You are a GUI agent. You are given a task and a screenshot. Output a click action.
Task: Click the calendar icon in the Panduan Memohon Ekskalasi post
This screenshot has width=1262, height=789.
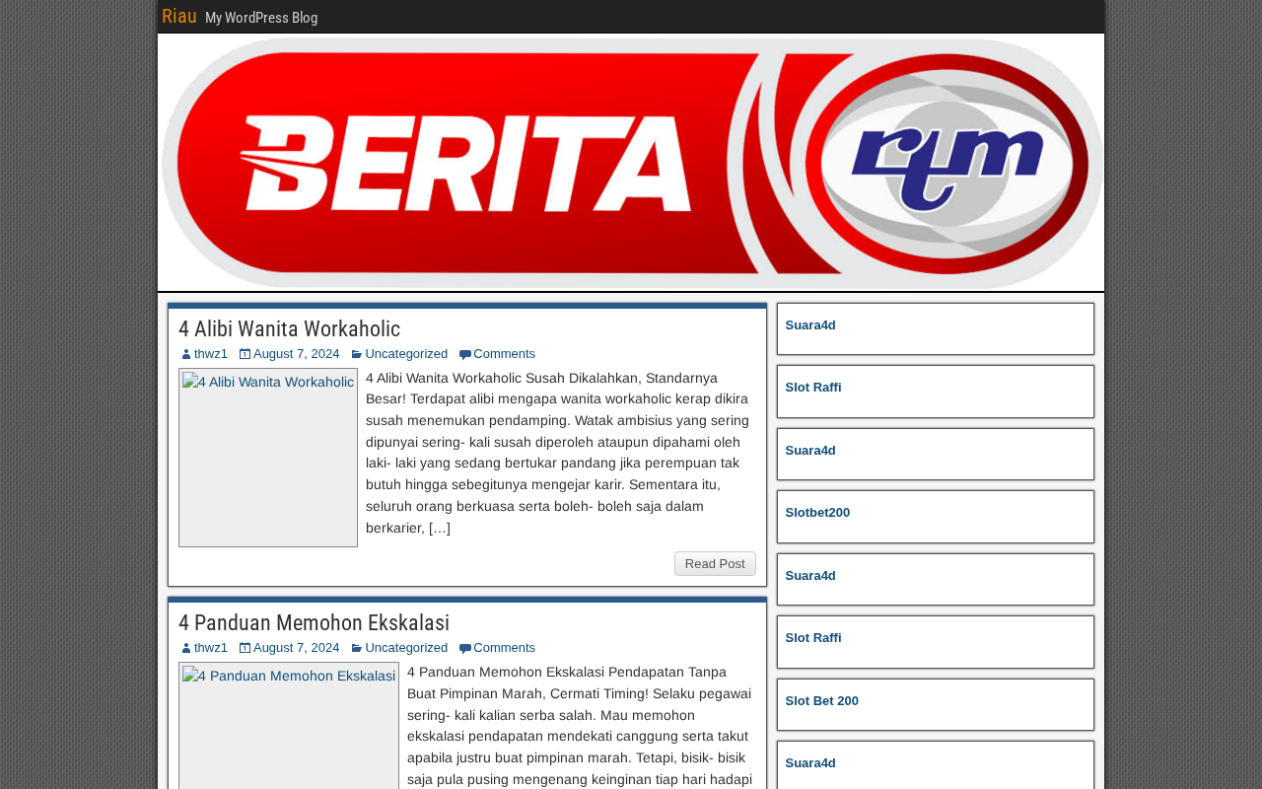tap(245, 648)
